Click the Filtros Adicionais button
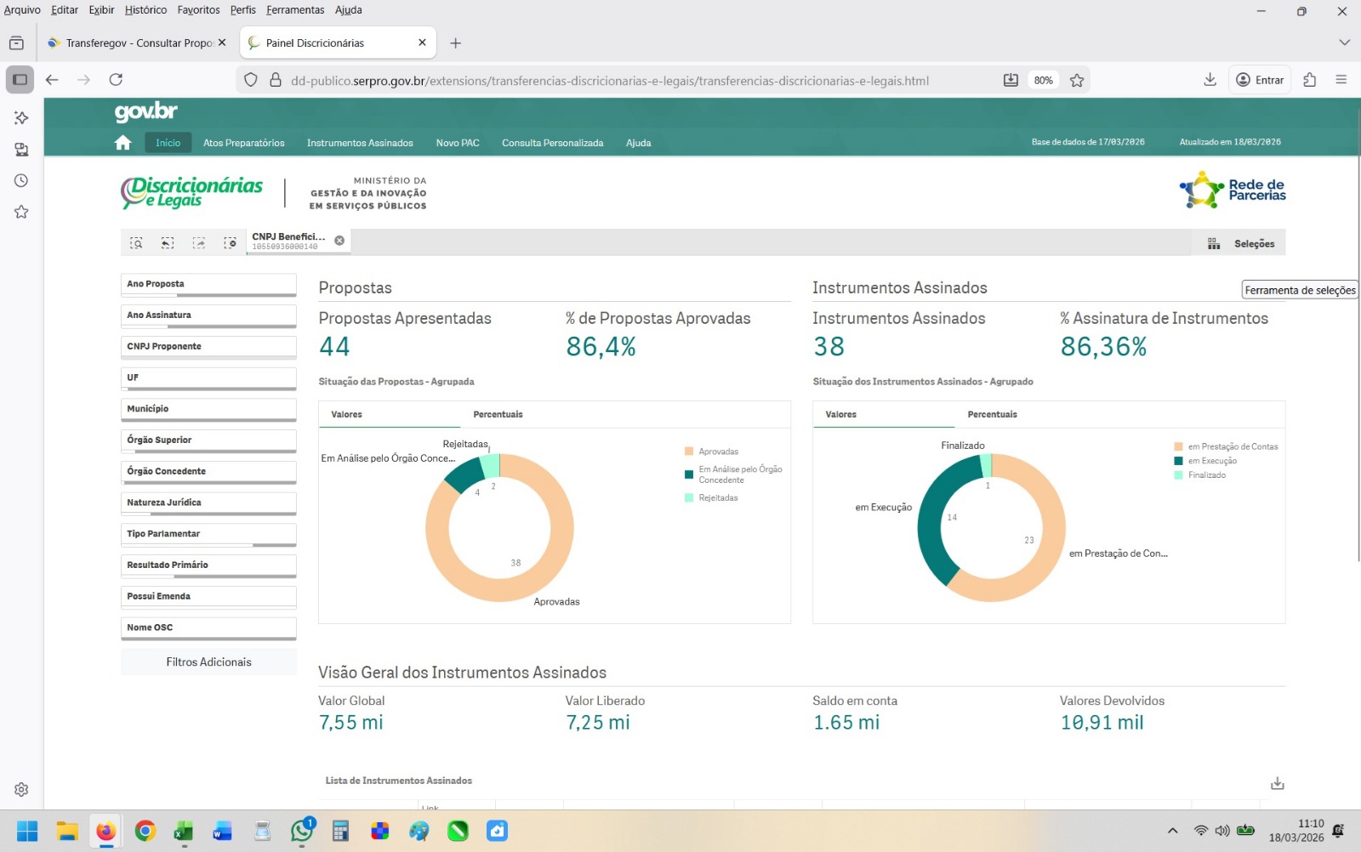This screenshot has height=852, width=1361. pyautogui.click(x=208, y=662)
